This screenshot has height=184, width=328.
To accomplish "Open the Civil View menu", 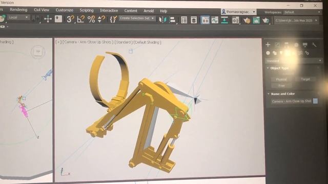I will (x=42, y=10).
